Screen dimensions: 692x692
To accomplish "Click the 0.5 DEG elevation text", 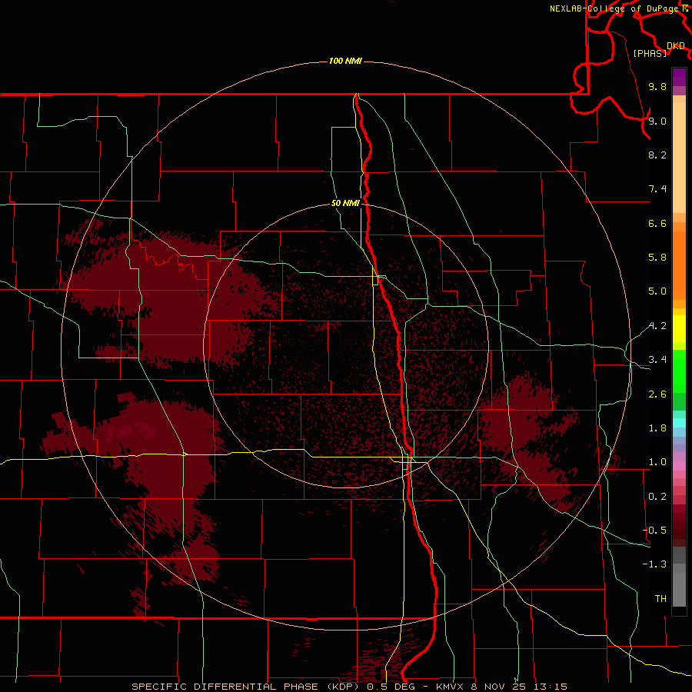I will click(391, 687).
